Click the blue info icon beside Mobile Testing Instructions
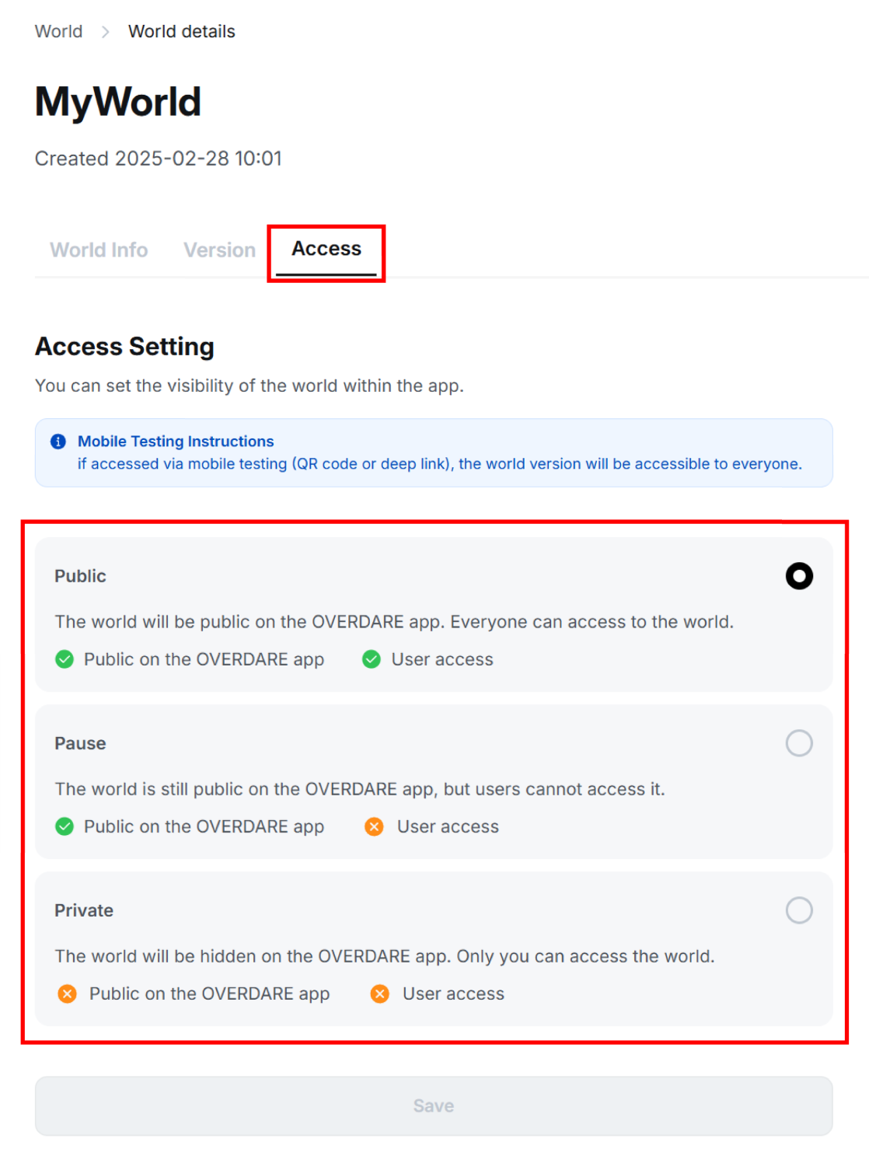 click(58, 442)
